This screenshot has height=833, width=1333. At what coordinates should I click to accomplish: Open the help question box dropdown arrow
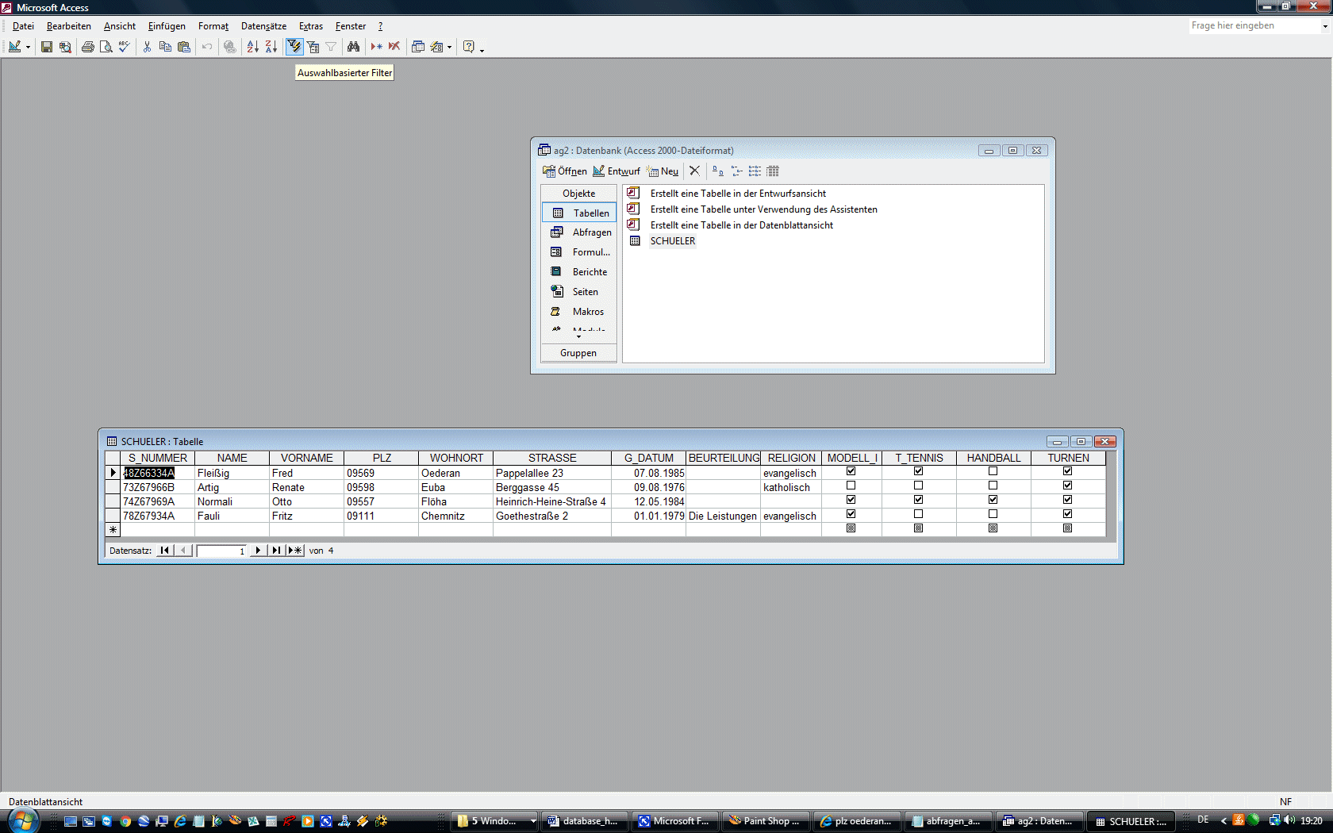1325,26
